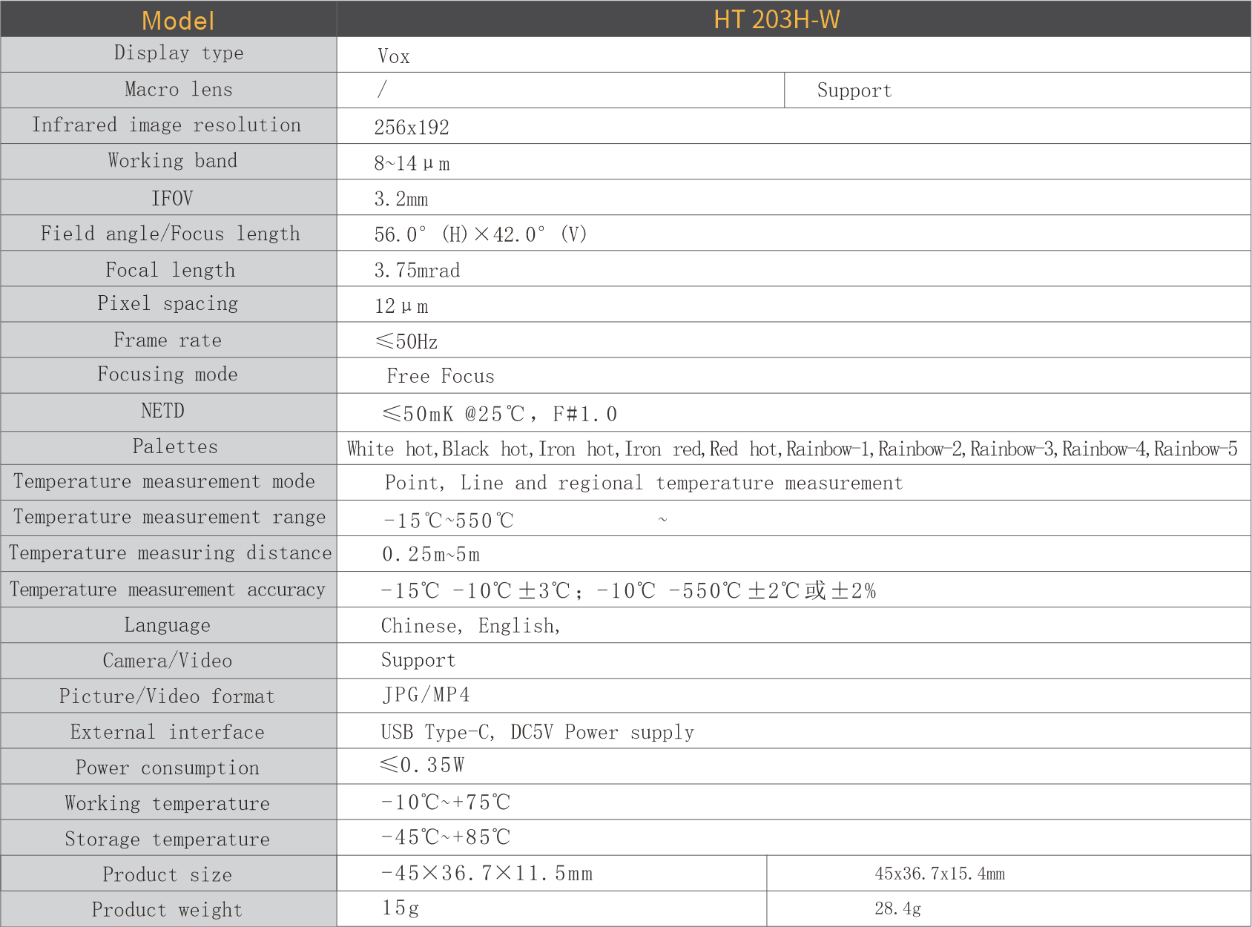Select 'Infrared image resolution' label
The image size is (1252, 927).
point(167,125)
